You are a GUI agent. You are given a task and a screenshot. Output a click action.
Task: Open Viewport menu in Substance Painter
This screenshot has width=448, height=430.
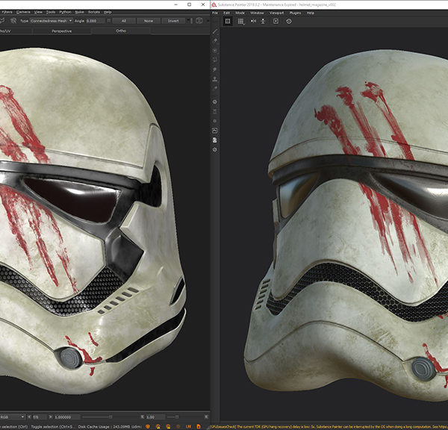276,13
